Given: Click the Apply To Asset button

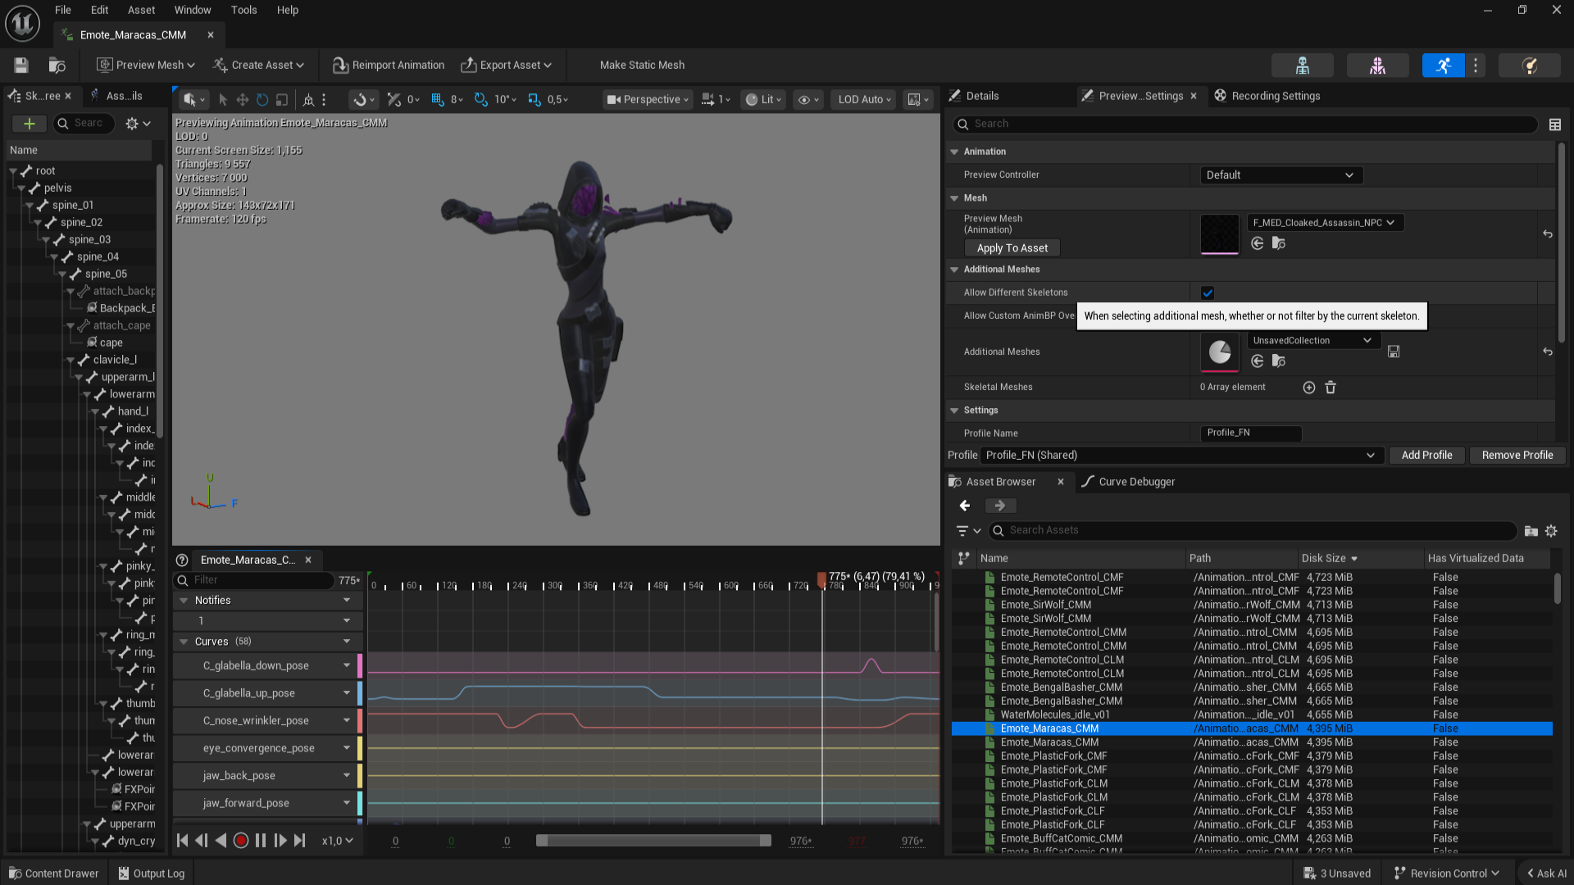Looking at the screenshot, I should click(x=1012, y=247).
